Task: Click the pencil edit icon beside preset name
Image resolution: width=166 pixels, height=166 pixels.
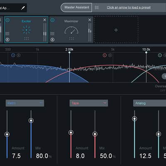Action: coord(23,8)
